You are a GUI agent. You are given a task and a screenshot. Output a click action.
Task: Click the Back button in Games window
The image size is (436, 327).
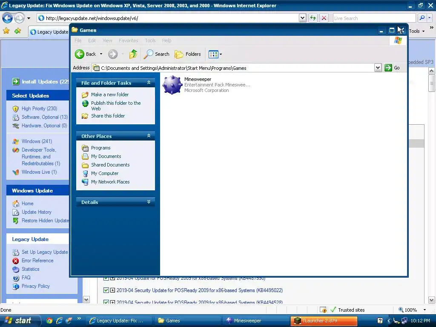pyautogui.click(x=85, y=54)
